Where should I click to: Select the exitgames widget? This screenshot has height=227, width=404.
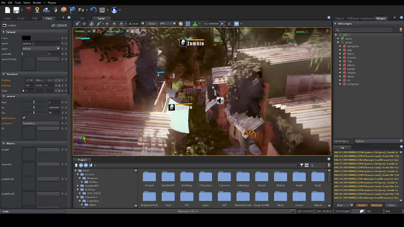click(353, 84)
